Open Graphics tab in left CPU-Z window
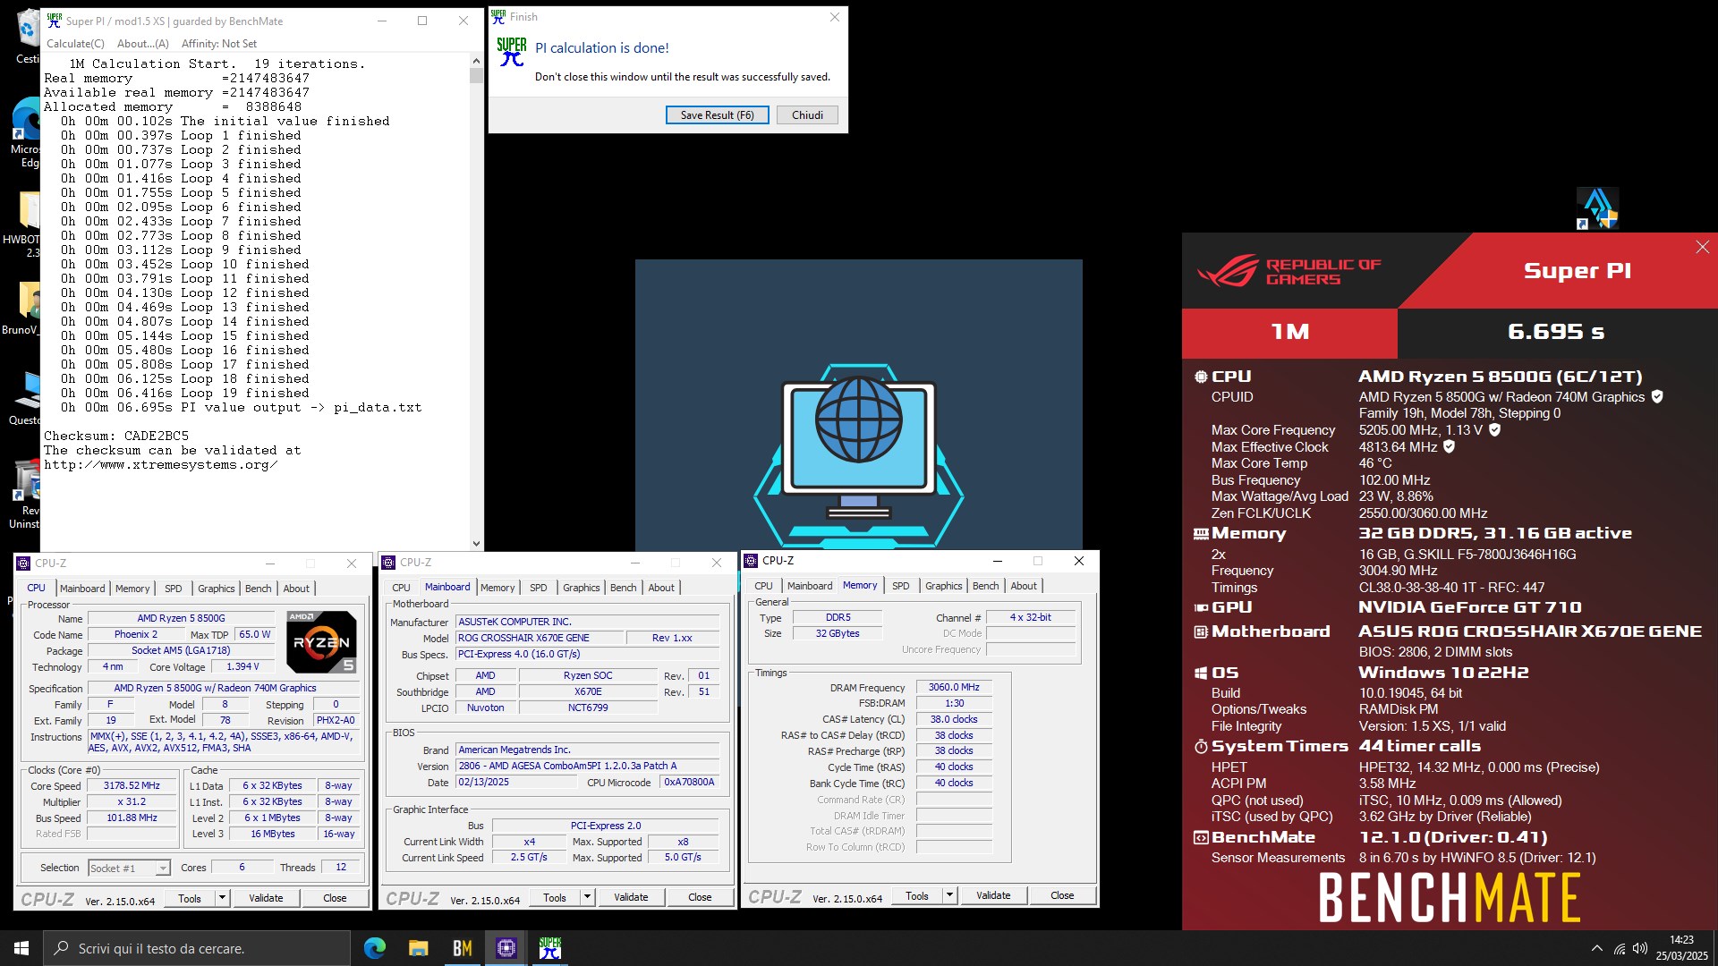 [217, 589]
